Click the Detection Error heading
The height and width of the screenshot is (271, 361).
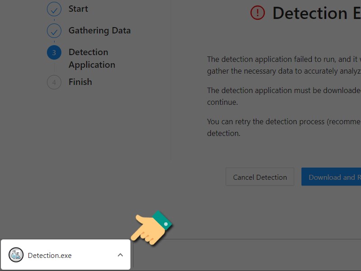click(x=316, y=13)
